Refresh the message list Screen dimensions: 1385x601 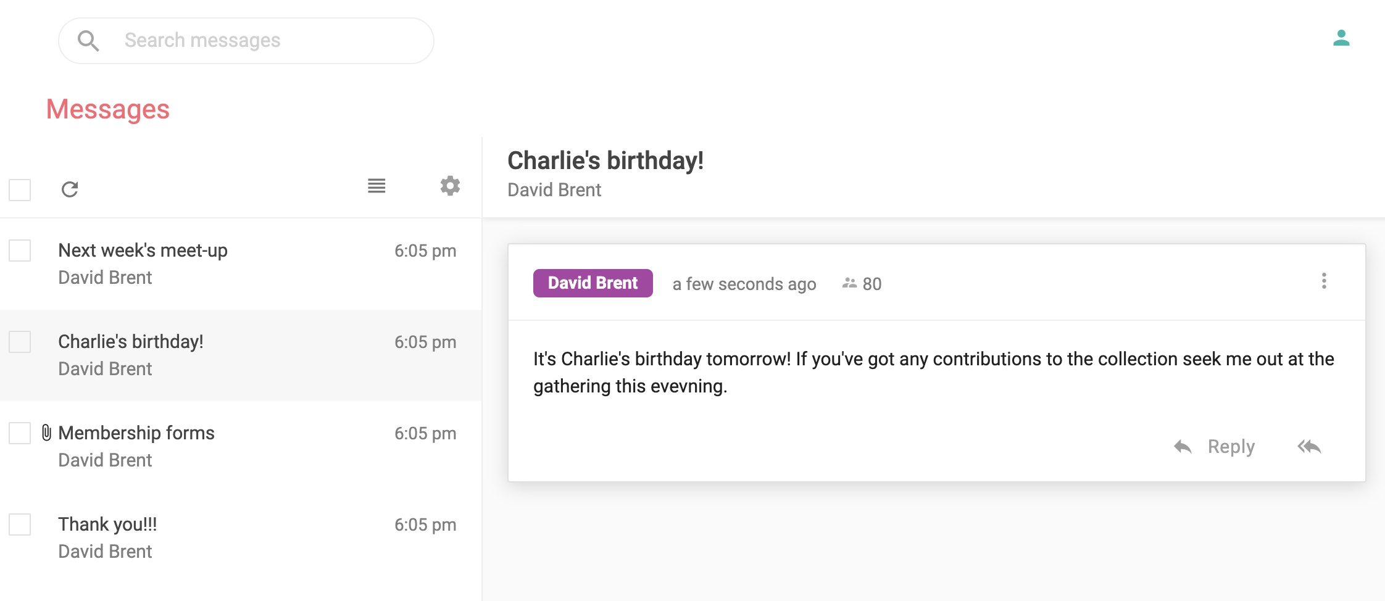pyautogui.click(x=70, y=189)
